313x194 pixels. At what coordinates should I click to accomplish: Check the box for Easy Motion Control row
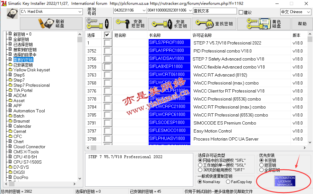[107, 131]
